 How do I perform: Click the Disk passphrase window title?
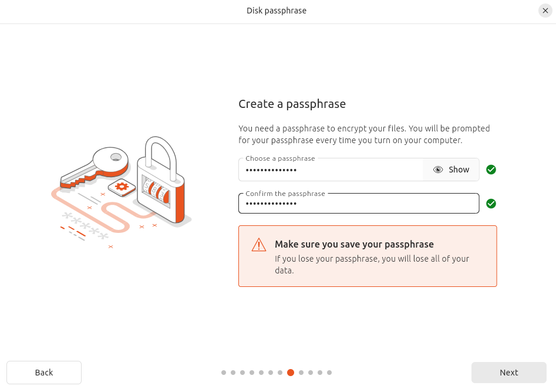277,11
